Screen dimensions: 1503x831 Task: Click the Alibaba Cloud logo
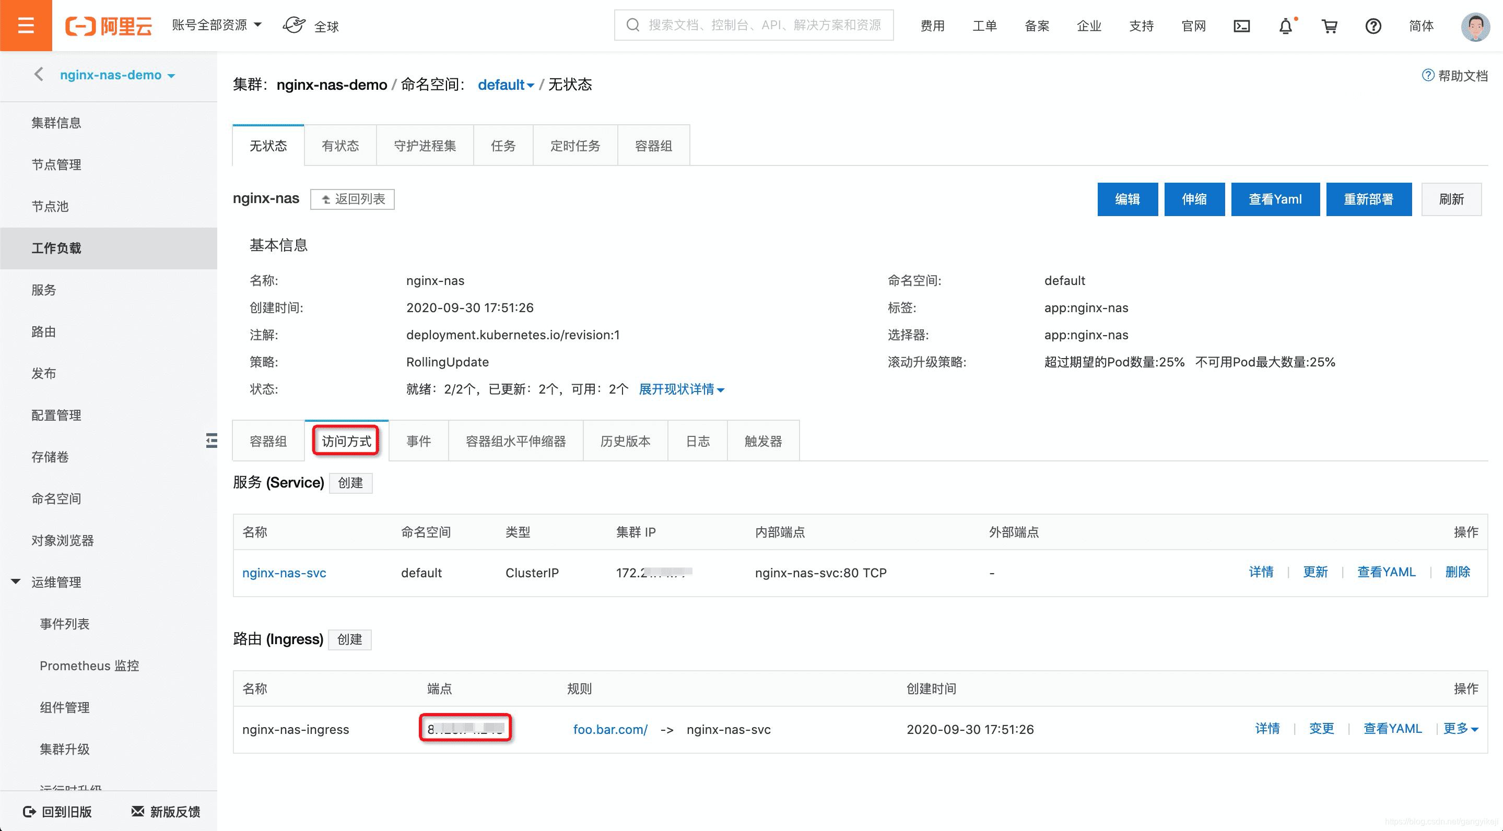[x=109, y=26]
